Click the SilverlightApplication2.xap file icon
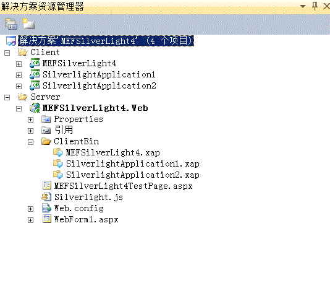Viewport: 330px width, 296px height. click(58, 175)
